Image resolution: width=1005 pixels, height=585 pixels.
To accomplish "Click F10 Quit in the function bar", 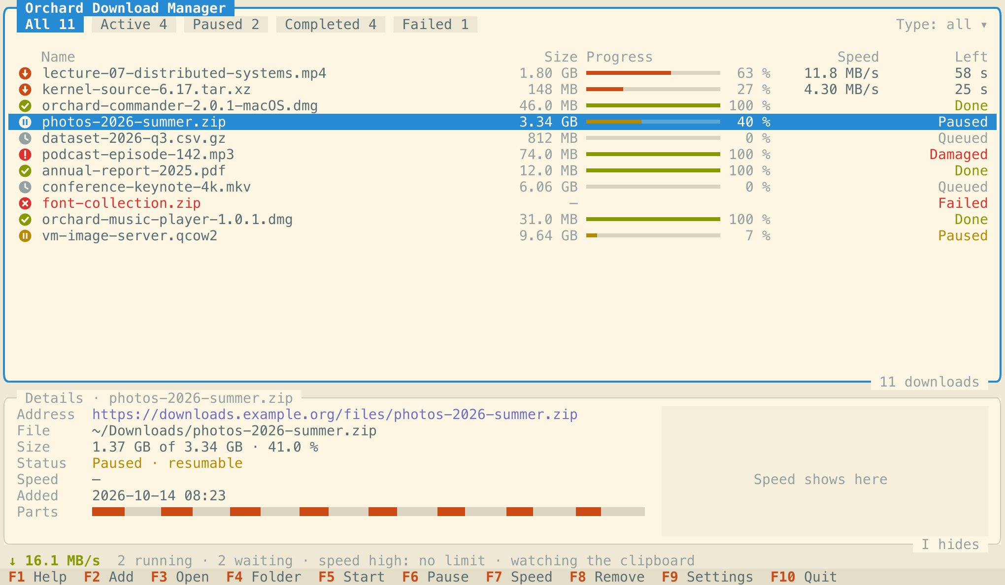I will [x=804, y=577].
